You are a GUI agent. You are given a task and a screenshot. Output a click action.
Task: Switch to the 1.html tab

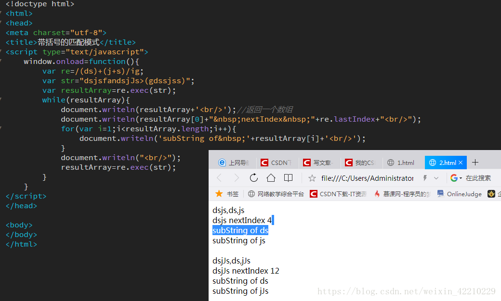click(402, 163)
